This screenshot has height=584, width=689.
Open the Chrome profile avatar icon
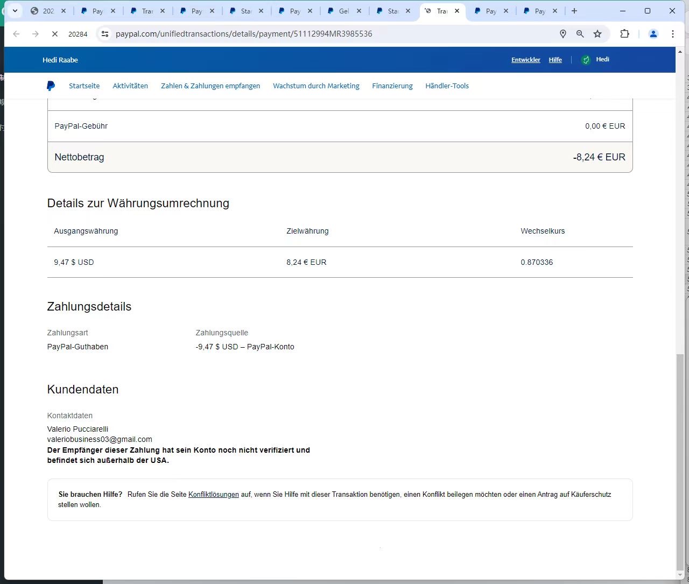653,34
